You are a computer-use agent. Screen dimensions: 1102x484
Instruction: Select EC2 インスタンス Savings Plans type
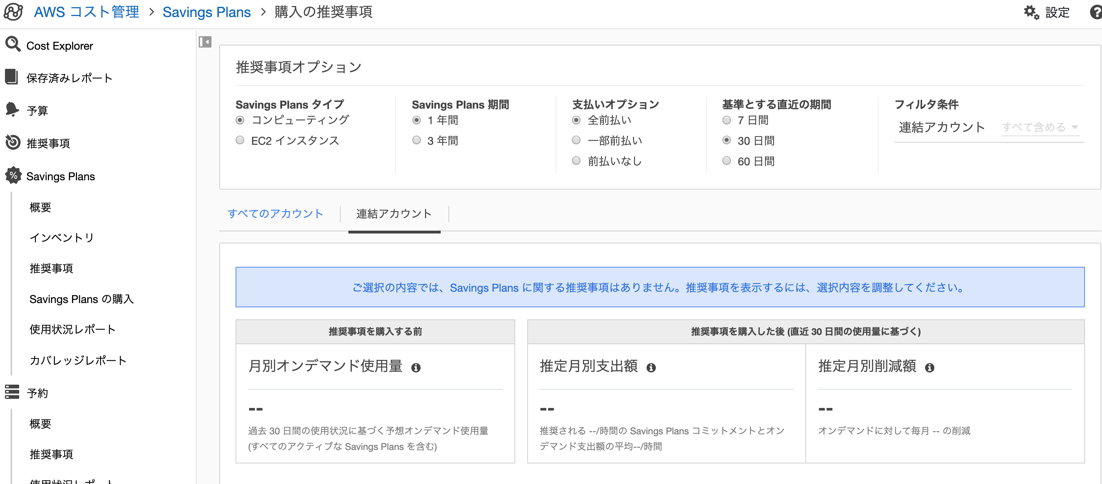point(240,140)
